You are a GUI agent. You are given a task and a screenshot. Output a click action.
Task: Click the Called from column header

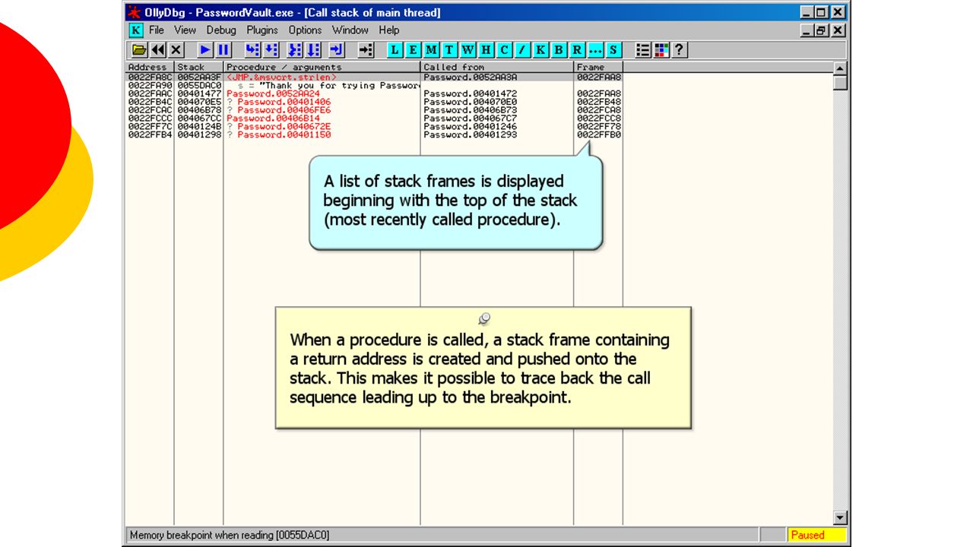click(x=497, y=67)
